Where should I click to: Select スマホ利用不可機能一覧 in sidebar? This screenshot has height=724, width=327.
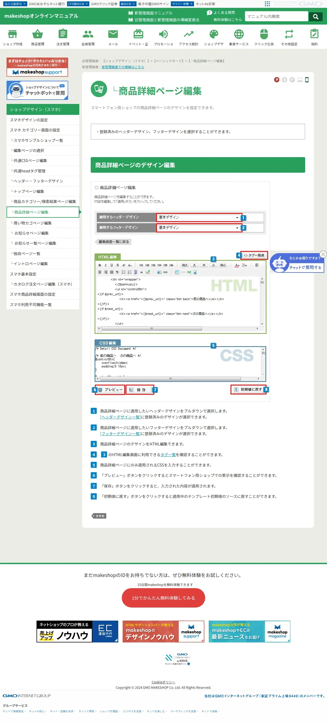pos(43,305)
